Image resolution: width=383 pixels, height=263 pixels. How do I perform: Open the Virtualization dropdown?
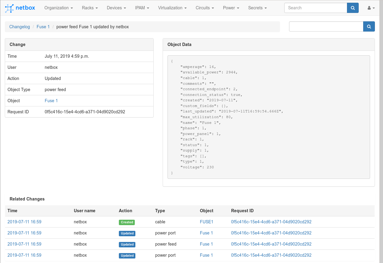click(x=173, y=8)
